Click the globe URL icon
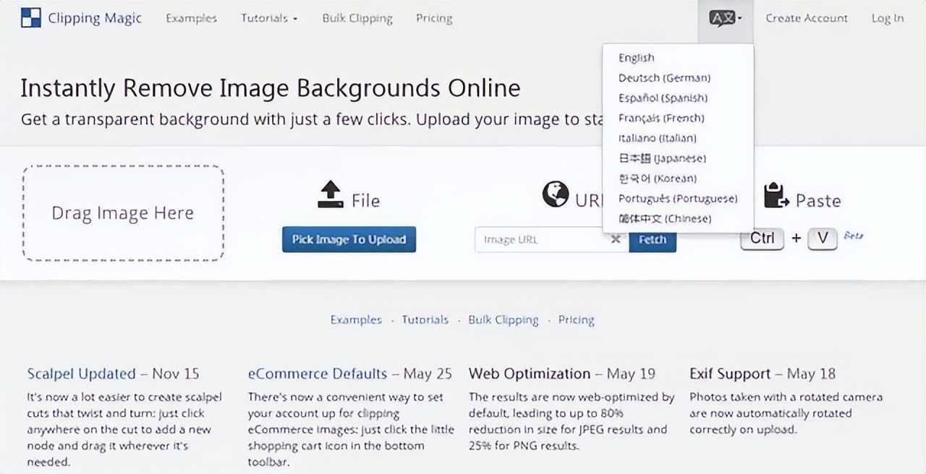Image resolution: width=926 pixels, height=474 pixels. [556, 194]
